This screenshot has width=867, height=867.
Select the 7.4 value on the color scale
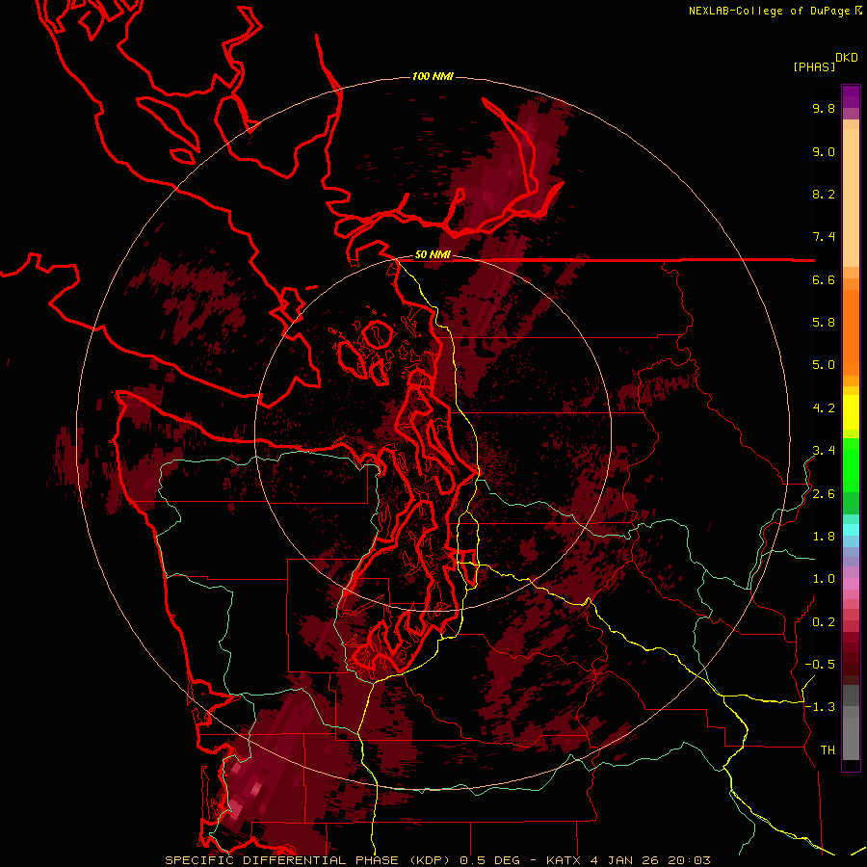point(824,237)
